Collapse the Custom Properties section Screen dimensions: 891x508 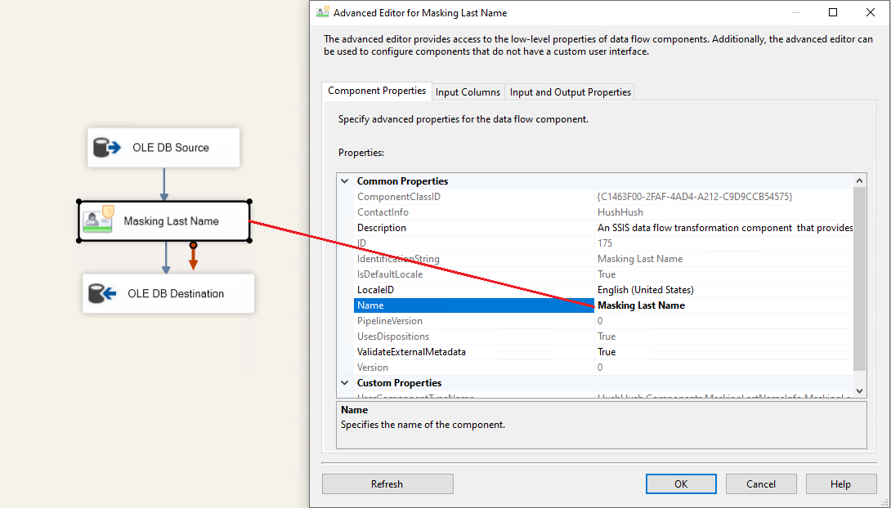[344, 382]
